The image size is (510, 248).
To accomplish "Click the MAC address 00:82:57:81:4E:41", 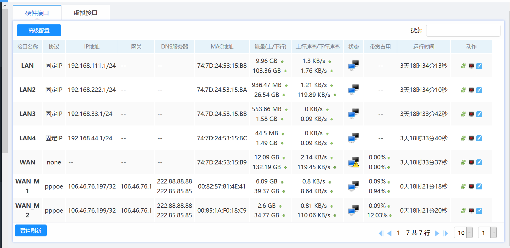I will 222,186.
